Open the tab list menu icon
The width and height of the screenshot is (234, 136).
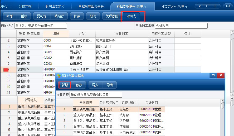(215, 6)
